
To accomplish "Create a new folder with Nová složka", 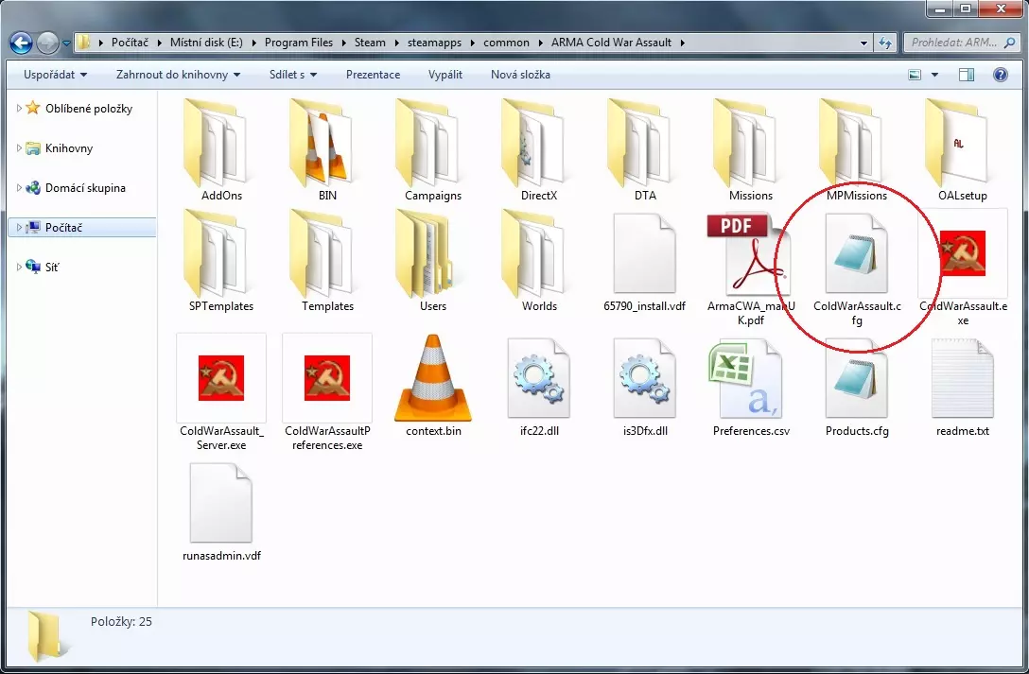I will [x=520, y=75].
